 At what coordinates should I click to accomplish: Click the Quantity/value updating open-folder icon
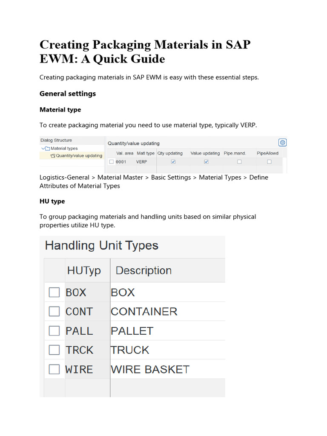[x=53, y=156]
